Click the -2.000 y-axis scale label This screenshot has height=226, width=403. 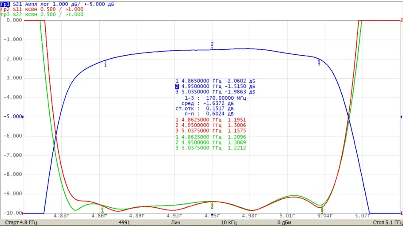coord(13,59)
